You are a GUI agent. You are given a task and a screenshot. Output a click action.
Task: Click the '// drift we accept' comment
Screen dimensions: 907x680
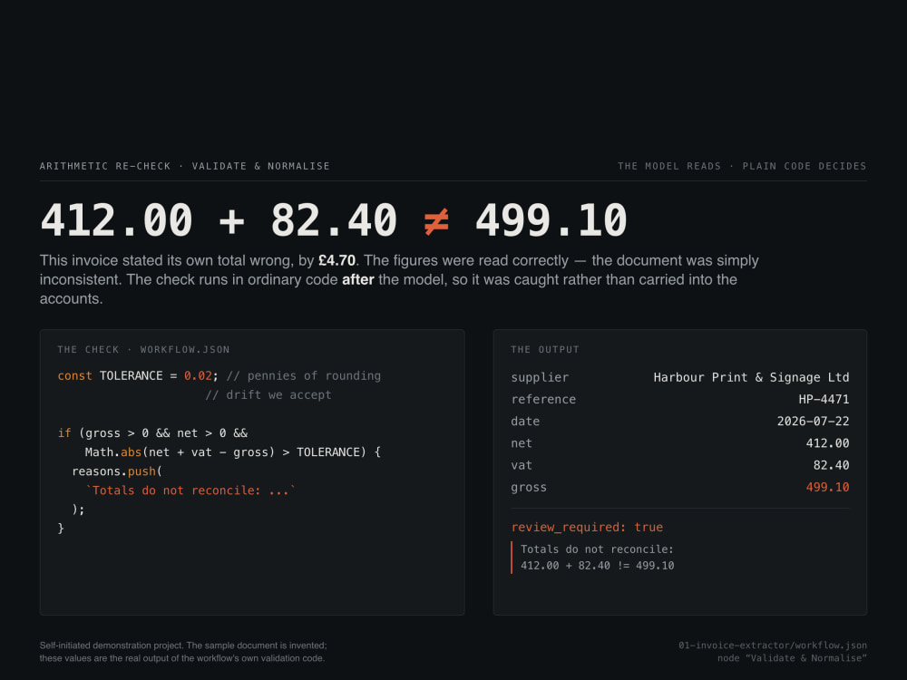(x=268, y=395)
